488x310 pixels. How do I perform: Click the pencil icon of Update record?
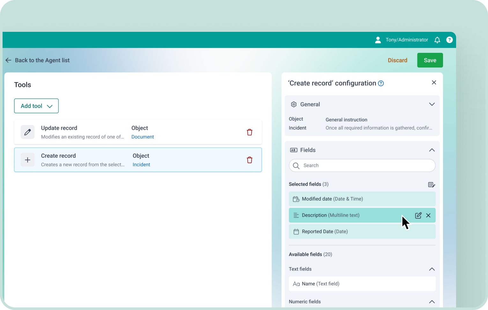pyautogui.click(x=28, y=132)
